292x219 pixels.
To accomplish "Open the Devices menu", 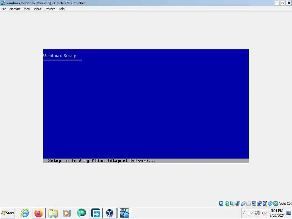I will tap(50, 9).
